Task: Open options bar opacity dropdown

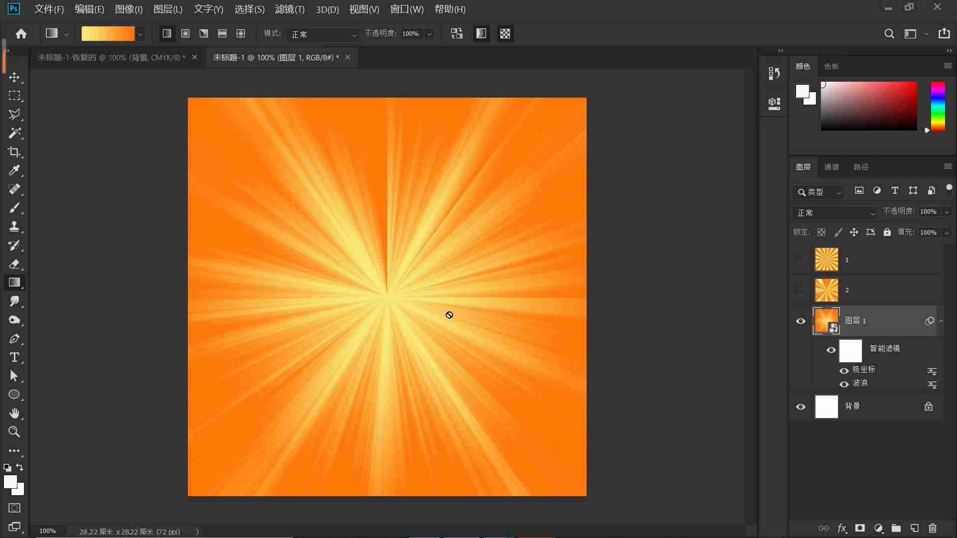Action: click(x=429, y=34)
